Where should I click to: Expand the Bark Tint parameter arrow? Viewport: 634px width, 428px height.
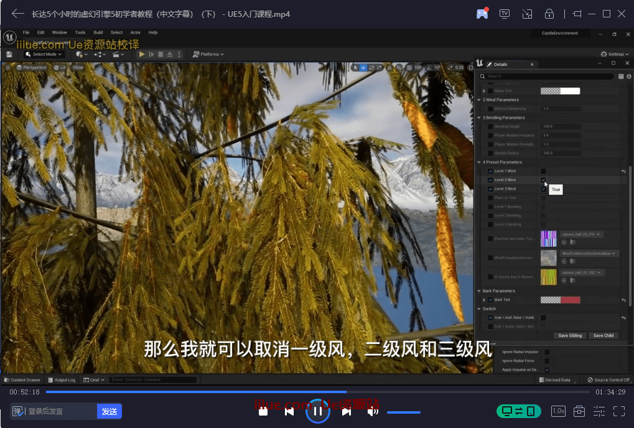484,300
